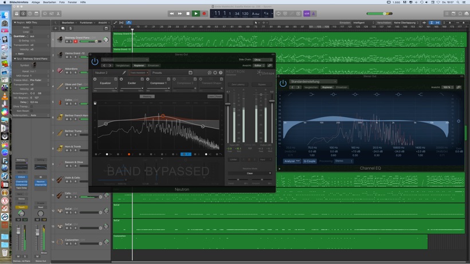Solo the Vienna Grand -12 track

(x=70, y=57)
